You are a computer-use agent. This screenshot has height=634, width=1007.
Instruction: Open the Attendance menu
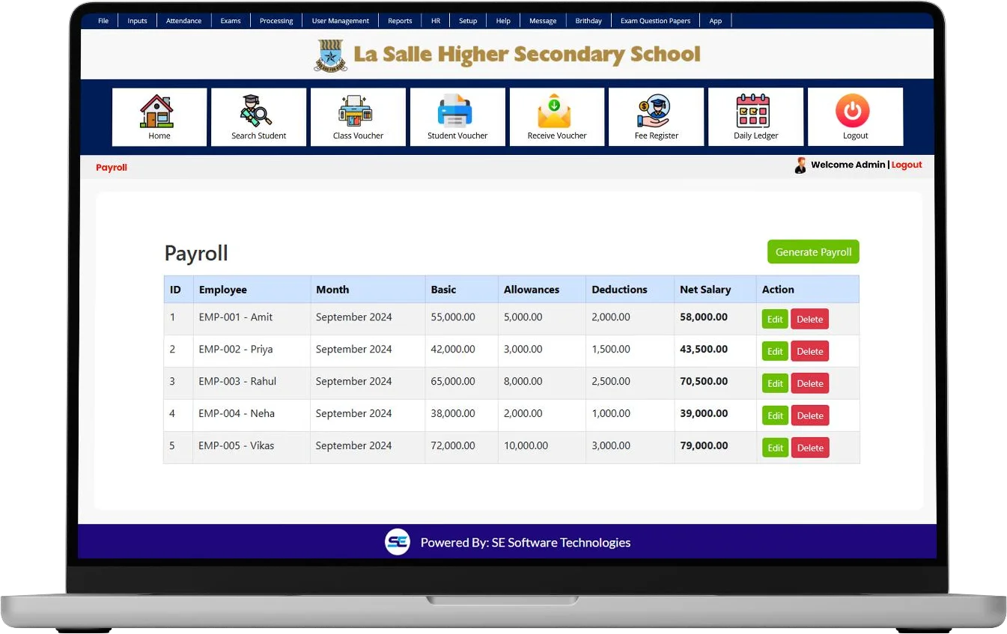183,21
